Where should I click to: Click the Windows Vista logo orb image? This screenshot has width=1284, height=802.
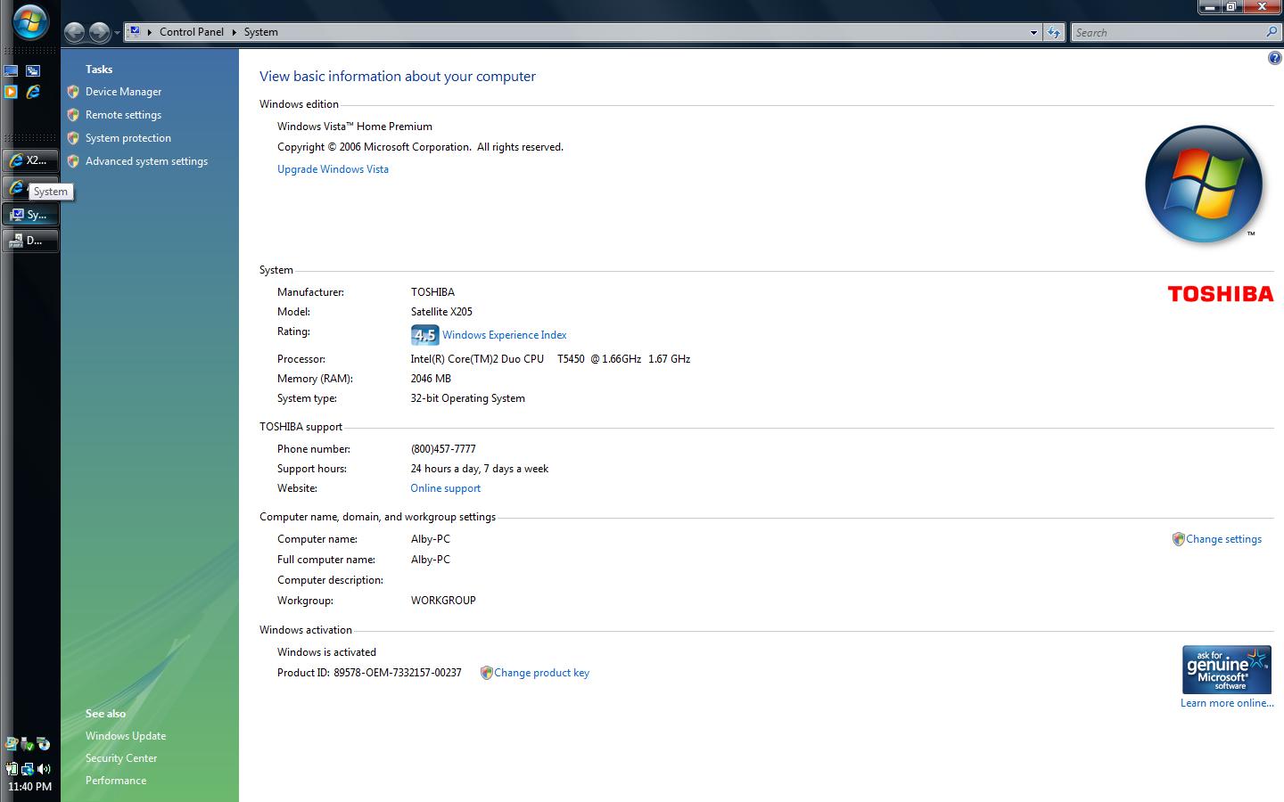point(1204,184)
